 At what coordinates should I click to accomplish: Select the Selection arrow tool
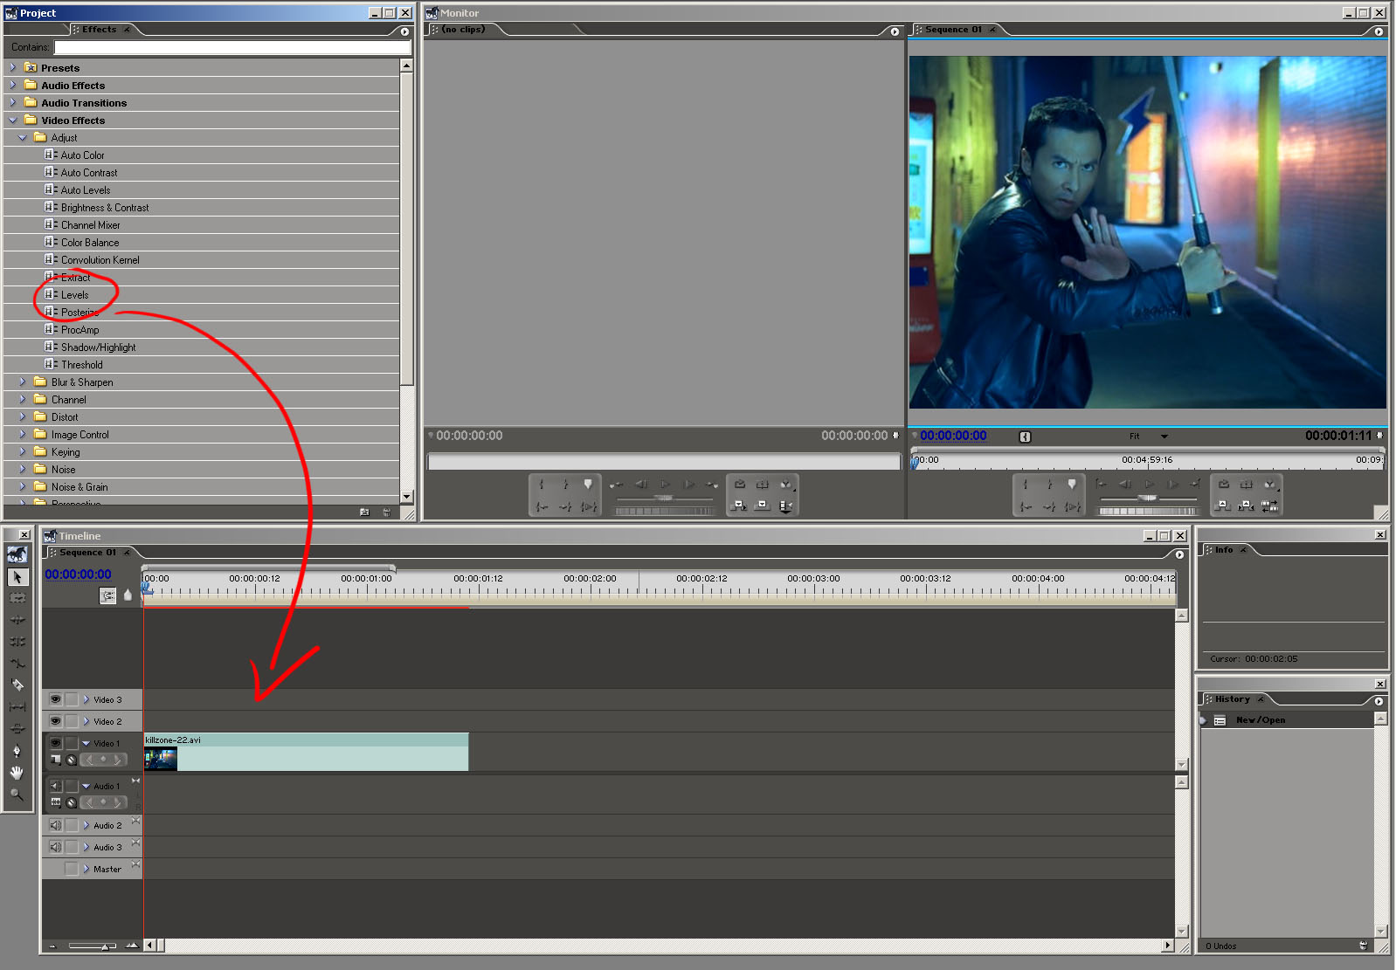point(17,576)
